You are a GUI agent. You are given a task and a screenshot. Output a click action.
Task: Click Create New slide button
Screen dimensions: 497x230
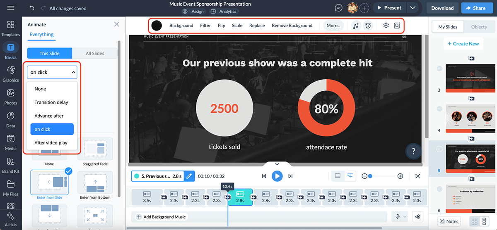pyautogui.click(x=463, y=44)
